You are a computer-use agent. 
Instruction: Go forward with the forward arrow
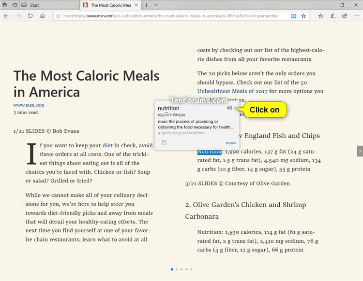[18, 16]
